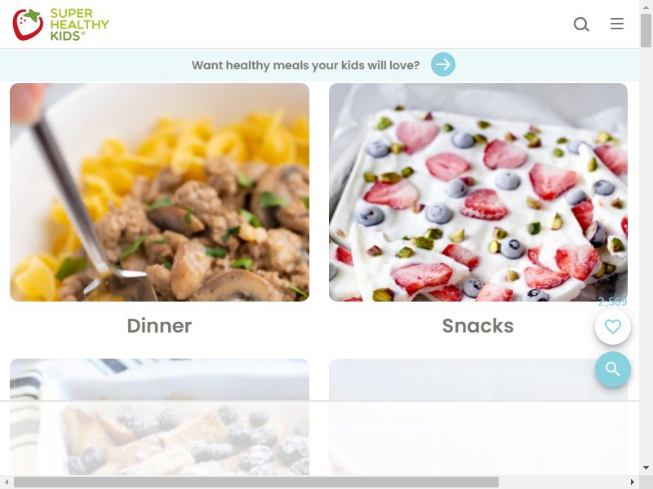Click the horizontal scrollbar thumb
This screenshot has width=653, height=489.
(x=256, y=482)
